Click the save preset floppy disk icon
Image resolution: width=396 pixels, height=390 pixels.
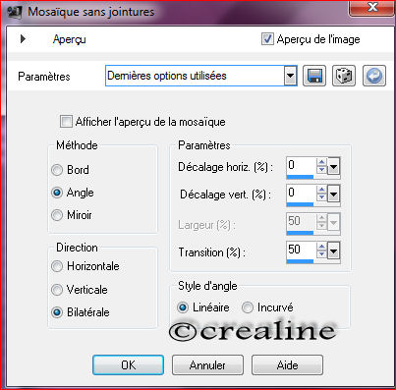tap(314, 76)
